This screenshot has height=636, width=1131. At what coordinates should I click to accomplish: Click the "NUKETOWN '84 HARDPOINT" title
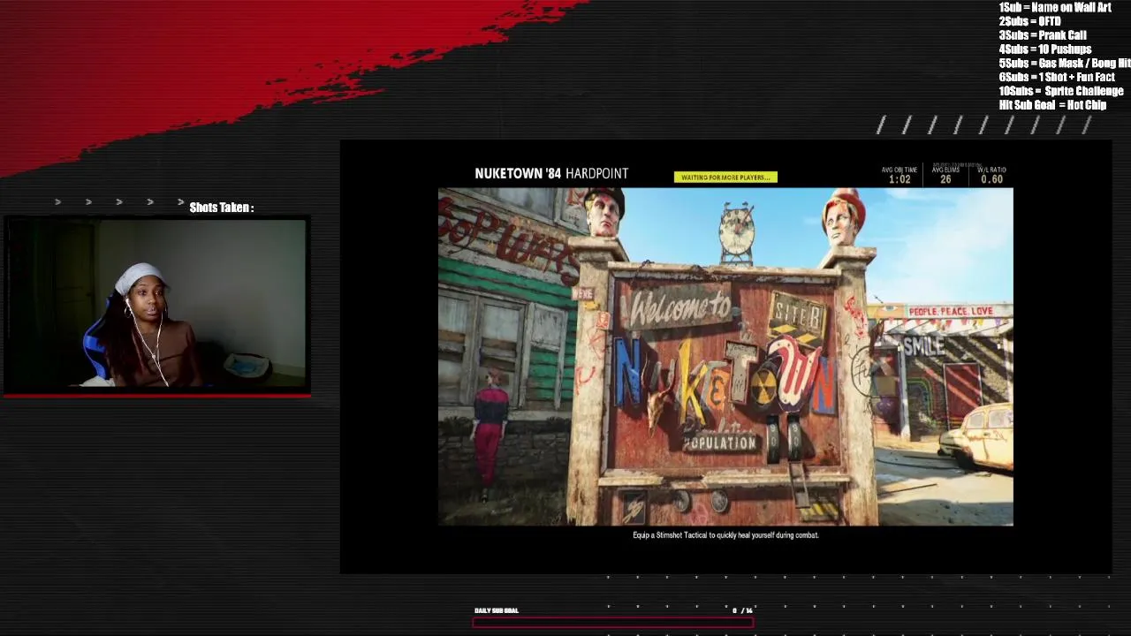(x=551, y=173)
